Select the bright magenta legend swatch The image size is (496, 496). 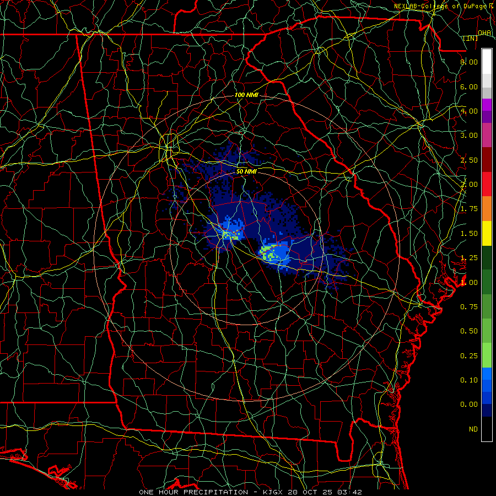pyautogui.click(x=487, y=105)
